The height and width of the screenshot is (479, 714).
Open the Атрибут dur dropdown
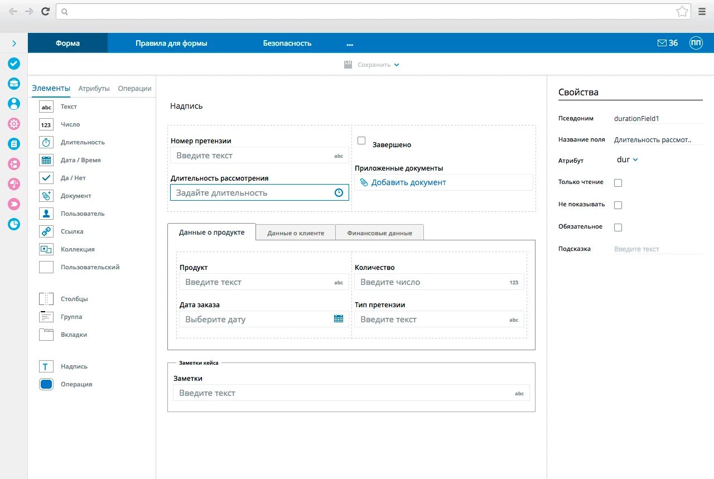coord(627,160)
